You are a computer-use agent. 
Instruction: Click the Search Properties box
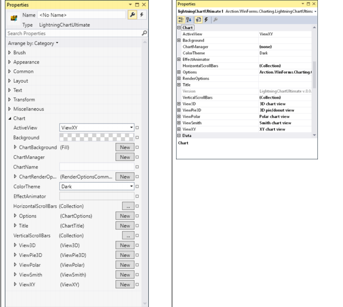pos(77,33)
